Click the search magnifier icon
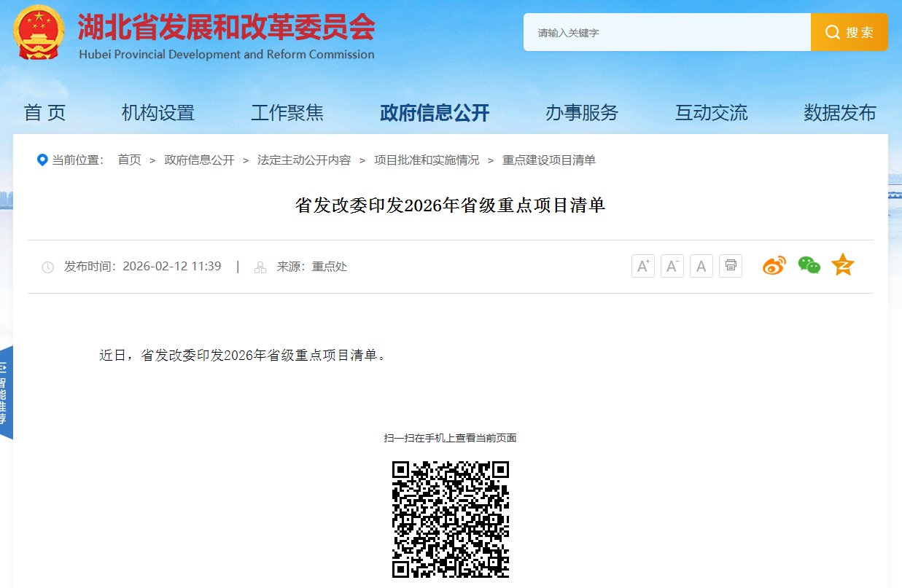The image size is (902, 588). [832, 32]
